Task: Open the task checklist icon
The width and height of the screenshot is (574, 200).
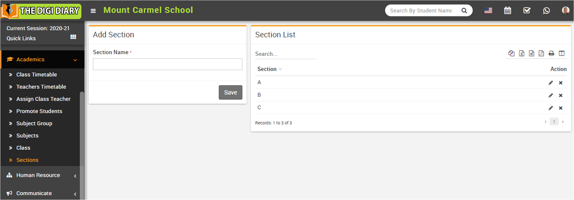Action: tap(527, 10)
